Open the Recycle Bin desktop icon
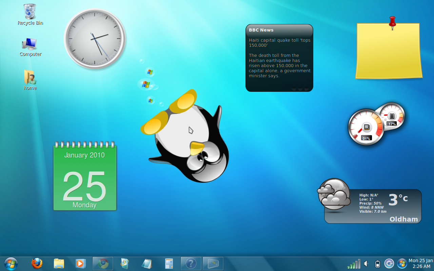Image resolution: width=434 pixels, height=271 pixels. [30, 15]
